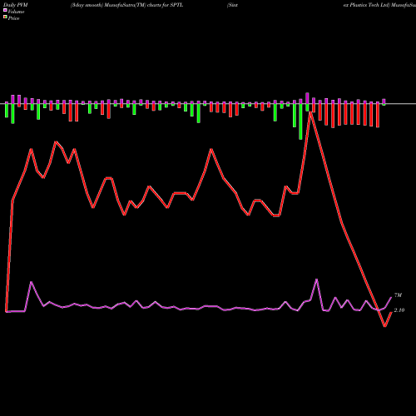Click the highest peak of the magenta volume line

point(317,280)
